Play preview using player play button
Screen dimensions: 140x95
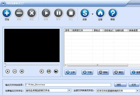coord(8,71)
